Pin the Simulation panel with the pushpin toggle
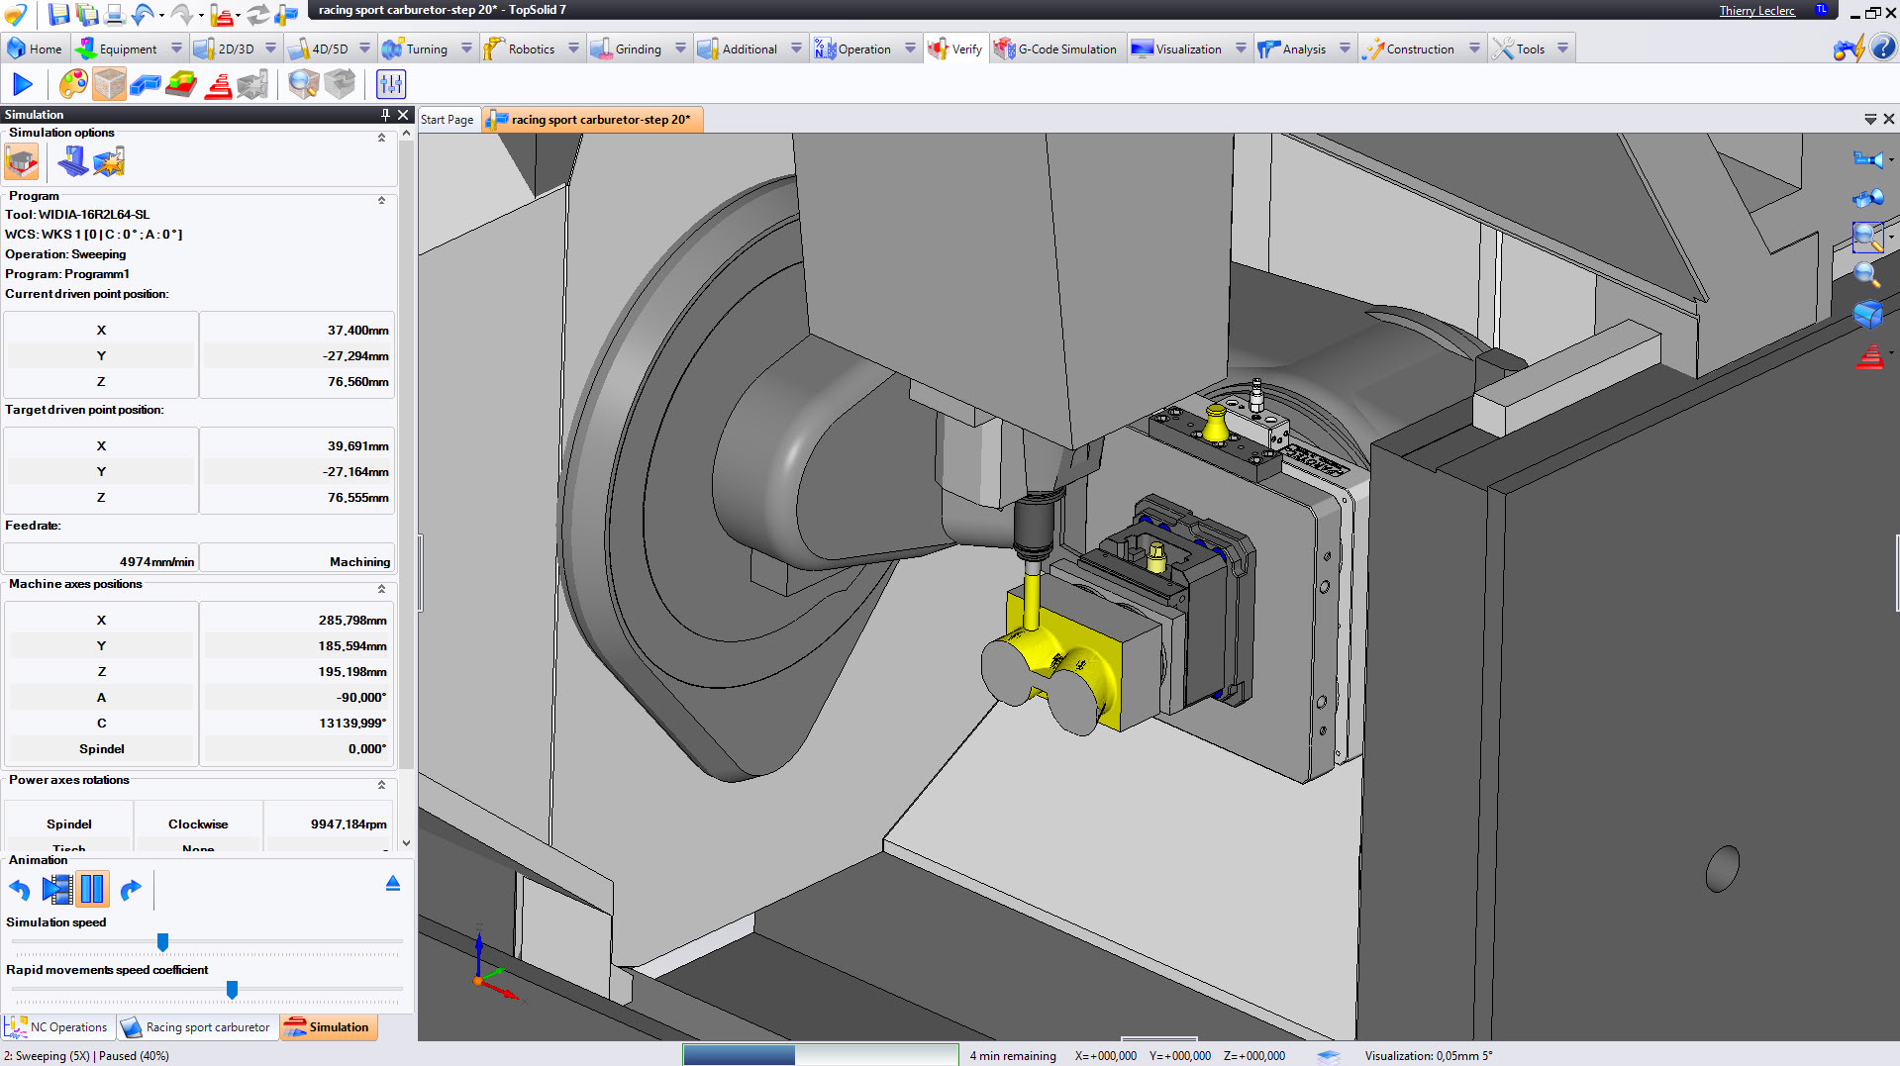Screen dimensions: 1900x1066 coord(385,115)
